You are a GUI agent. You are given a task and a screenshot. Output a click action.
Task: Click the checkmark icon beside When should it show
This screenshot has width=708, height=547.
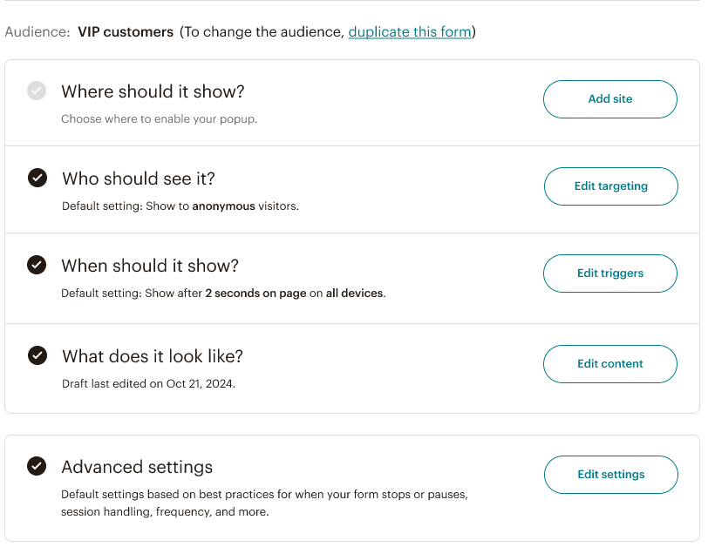click(x=37, y=265)
